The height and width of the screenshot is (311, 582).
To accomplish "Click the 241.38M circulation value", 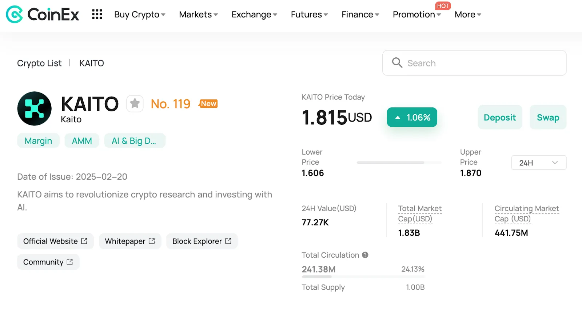I will click(319, 269).
